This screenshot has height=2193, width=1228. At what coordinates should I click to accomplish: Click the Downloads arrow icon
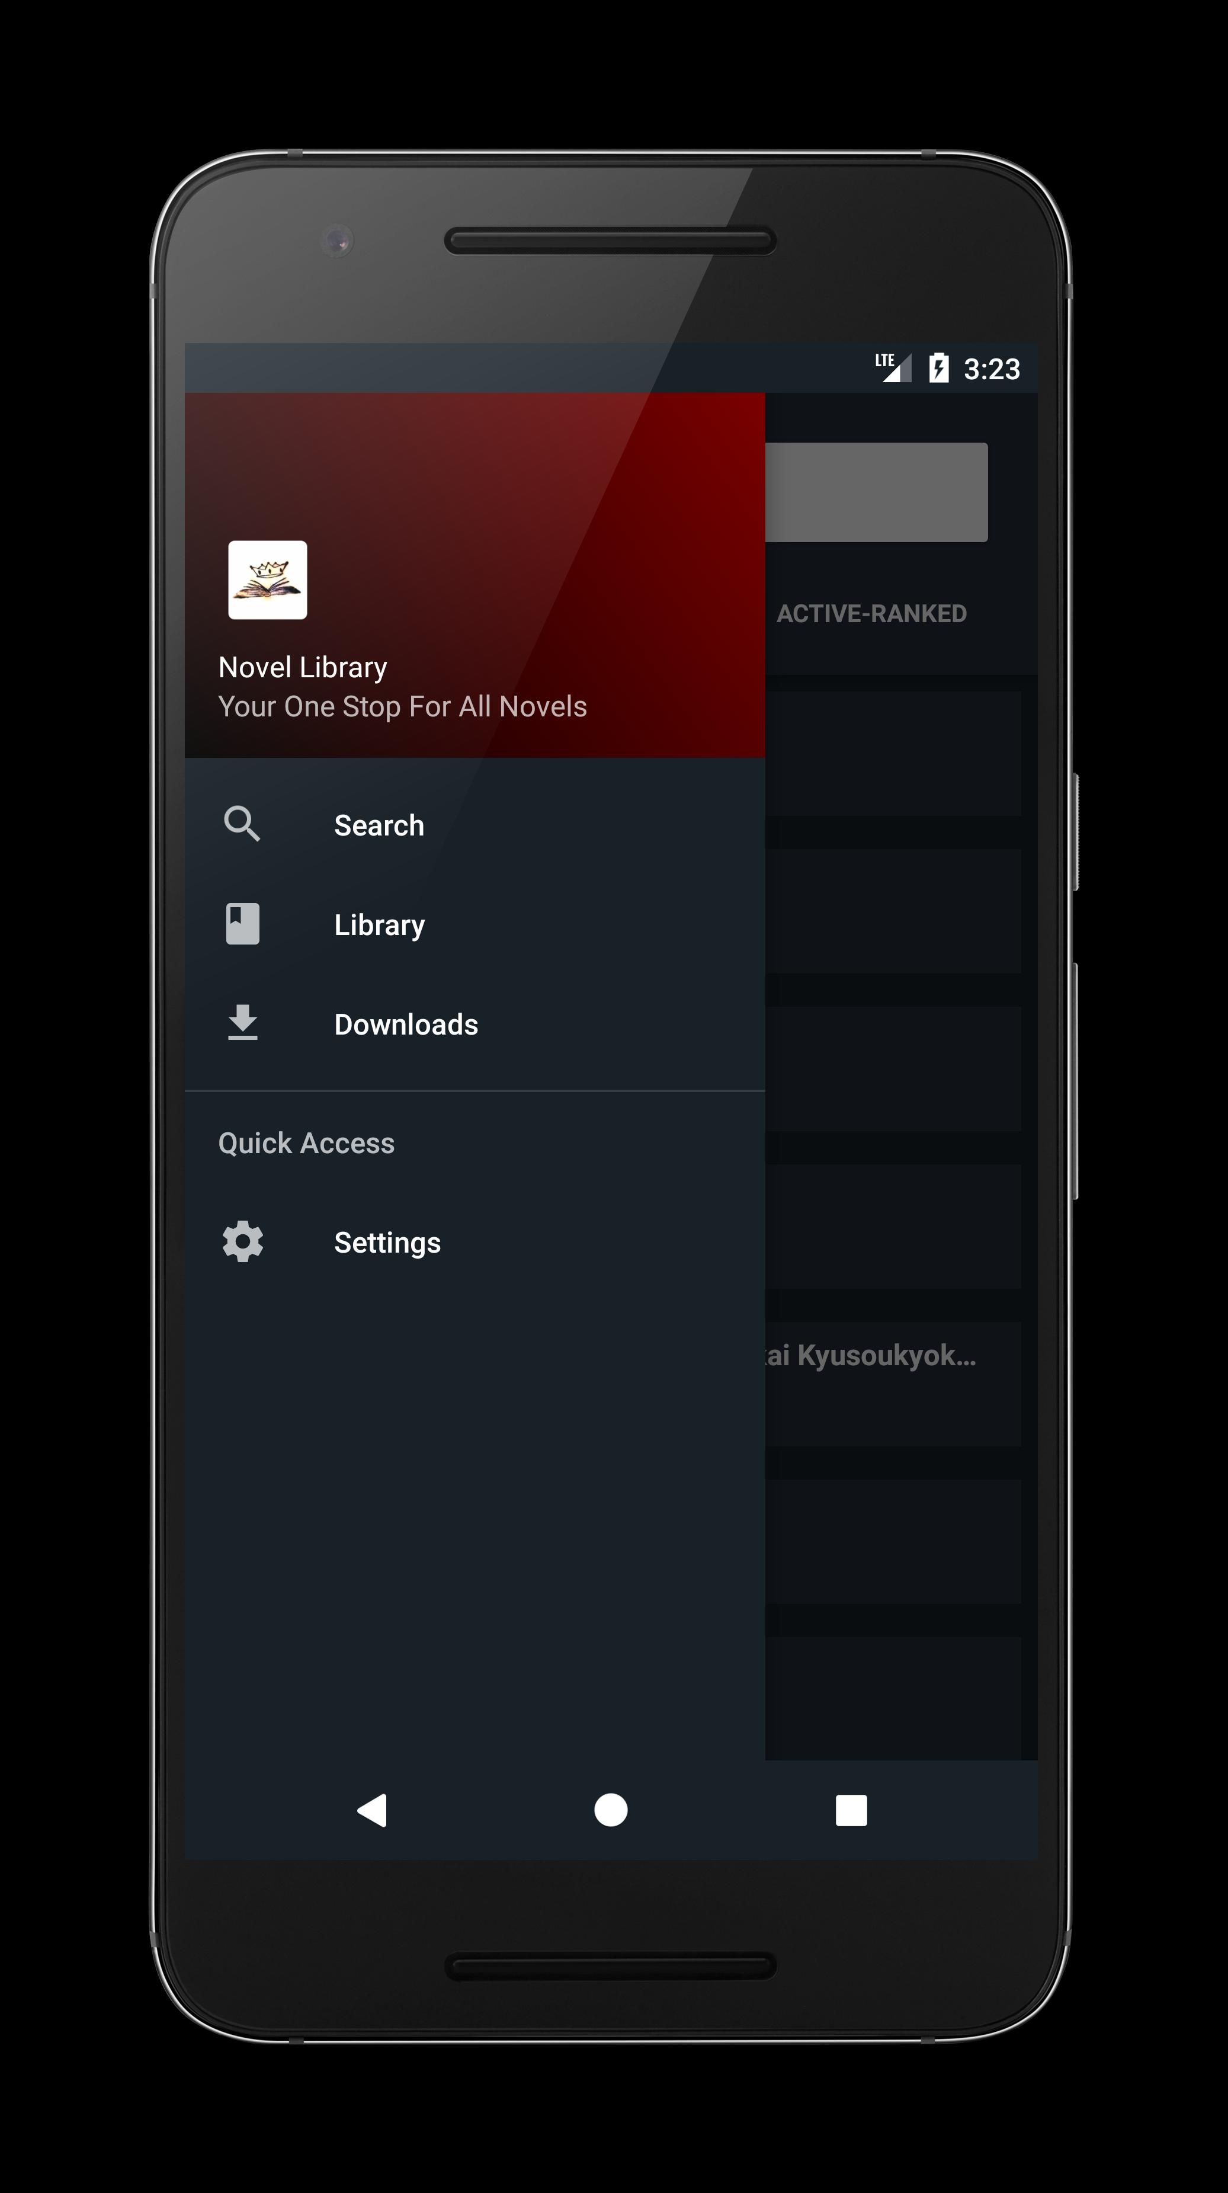pos(244,1024)
